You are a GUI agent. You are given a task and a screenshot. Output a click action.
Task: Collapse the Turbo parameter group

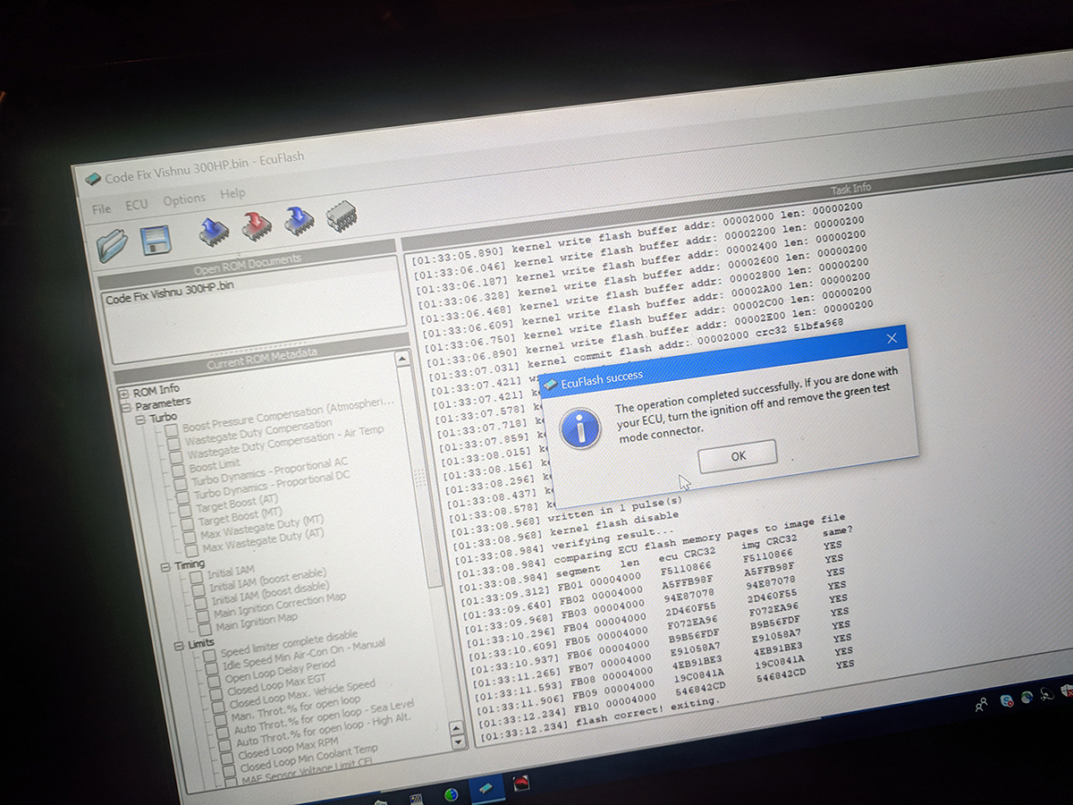[140, 420]
